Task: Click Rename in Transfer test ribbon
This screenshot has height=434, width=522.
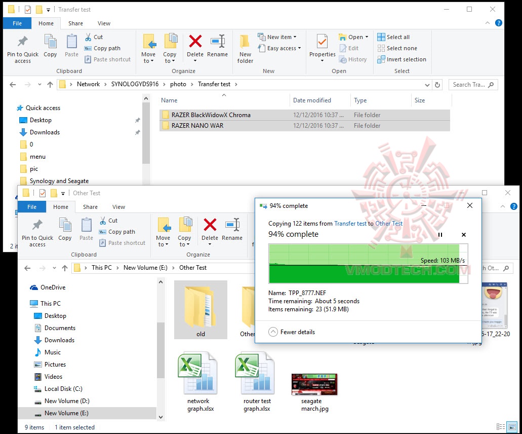Action: click(x=217, y=46)
